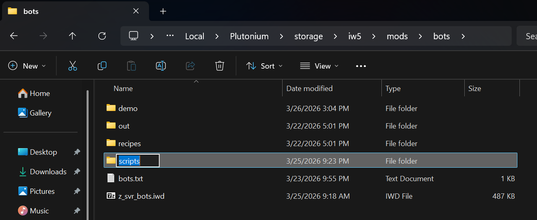
Task: Expand chevron after iw5 in path
Action: [374, 36]
